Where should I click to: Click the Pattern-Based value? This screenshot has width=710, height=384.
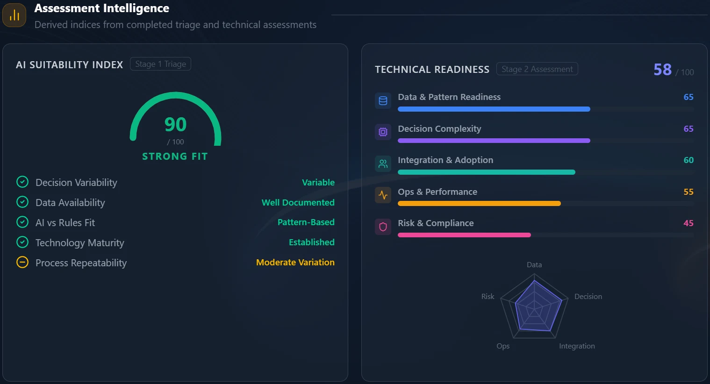[x=306, y=222]
